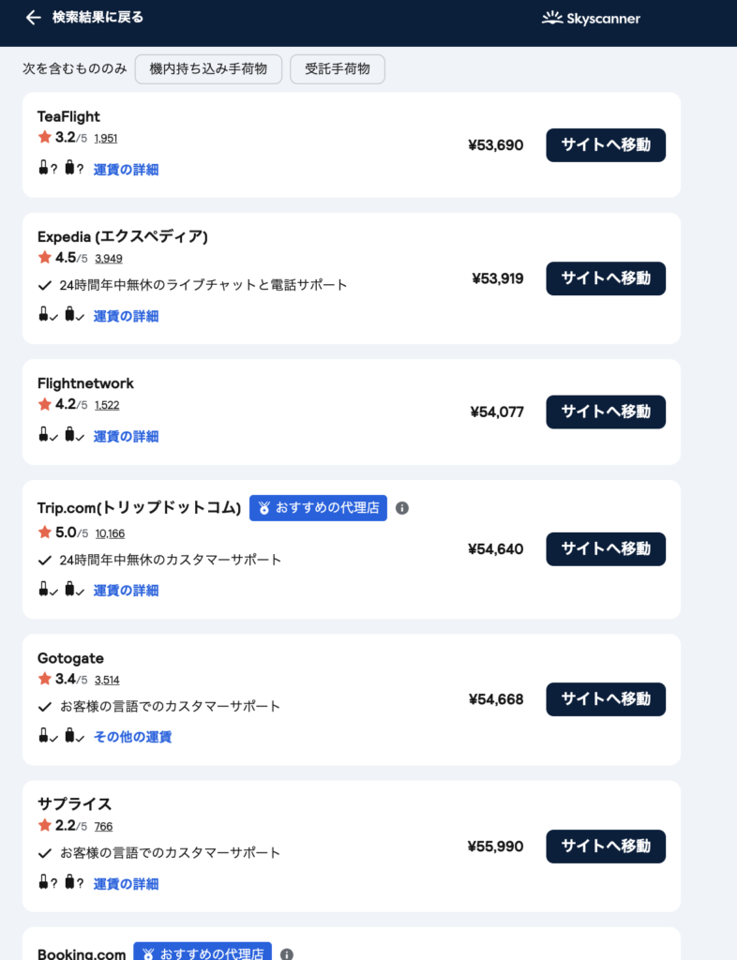737x960 pixels.
Task: Click Gotogate cabin bag icon
Action: coord(43,736)
